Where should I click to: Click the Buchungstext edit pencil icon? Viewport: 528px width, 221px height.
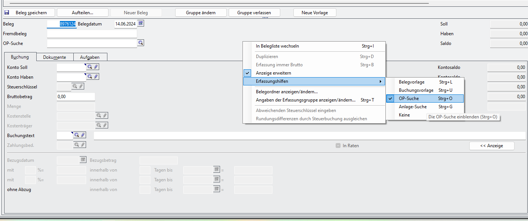[83, 135]
